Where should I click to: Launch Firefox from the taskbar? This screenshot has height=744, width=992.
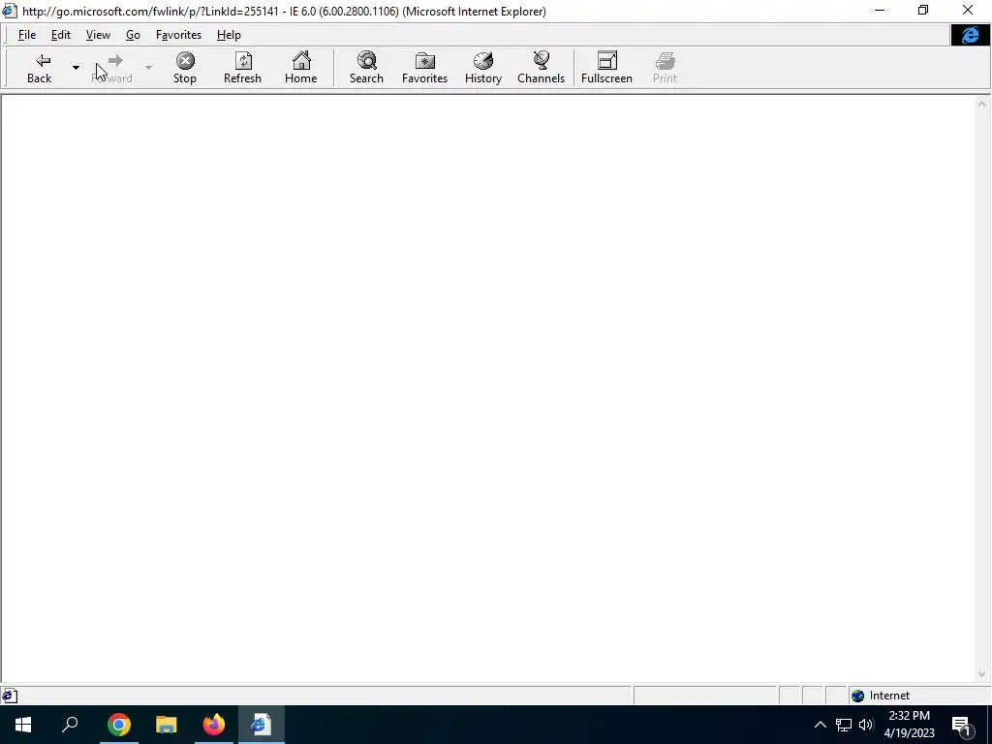coord(214,725)
